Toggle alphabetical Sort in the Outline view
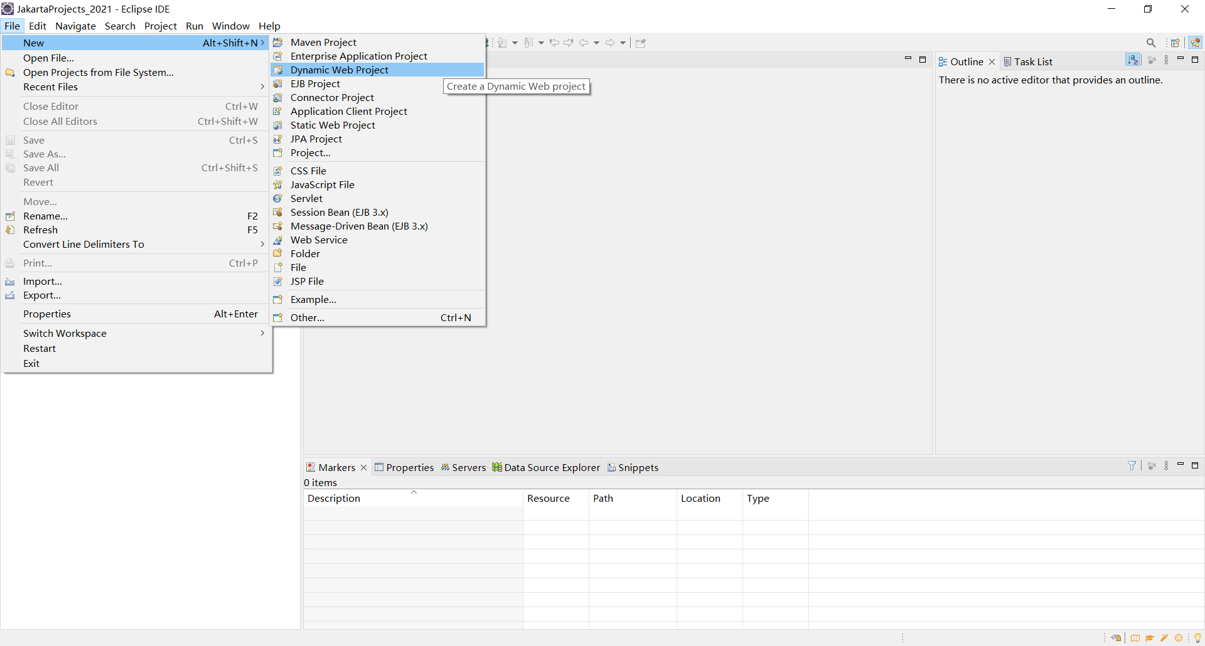The width and height of the screenshot is (1205, 646). tap(1132, 60)
